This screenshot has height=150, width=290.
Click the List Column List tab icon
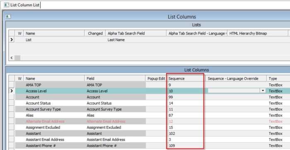click(7, 5)
